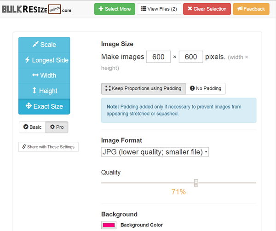Open the pink Background Color swatch
This screenshot has height=231, width=276.
tap(109, 225)
